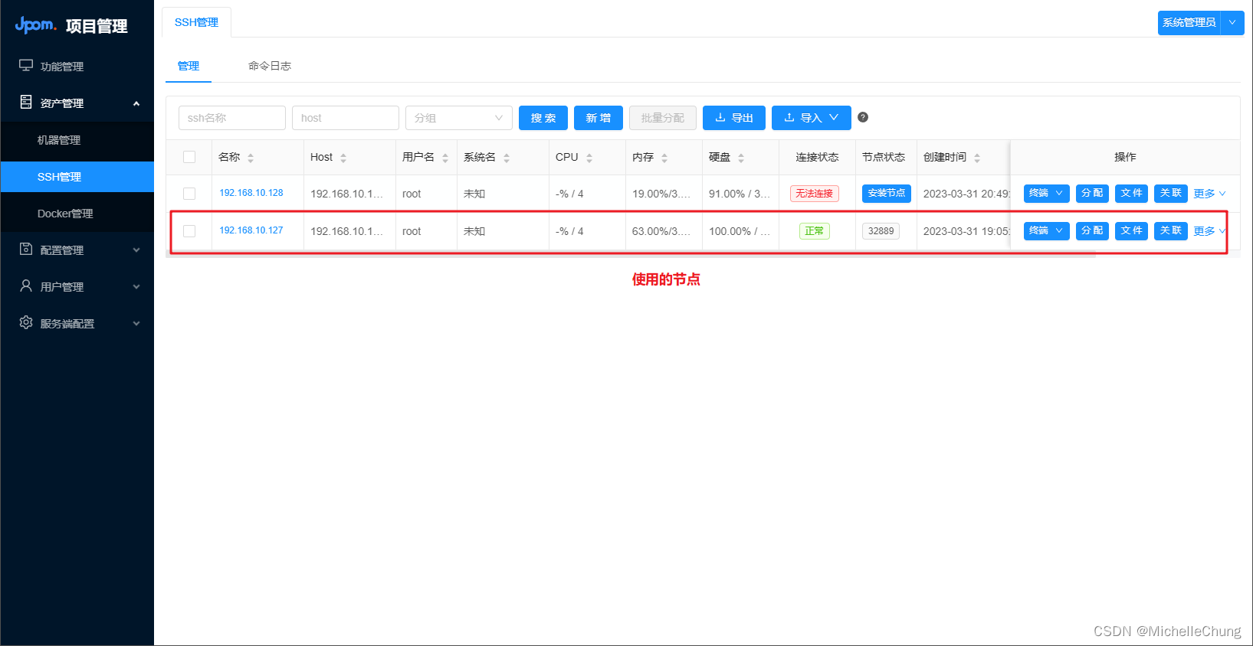Click 分配 for row 192.168.10.127
This screenshot has height=646, width=1253.
[1092, 230]
